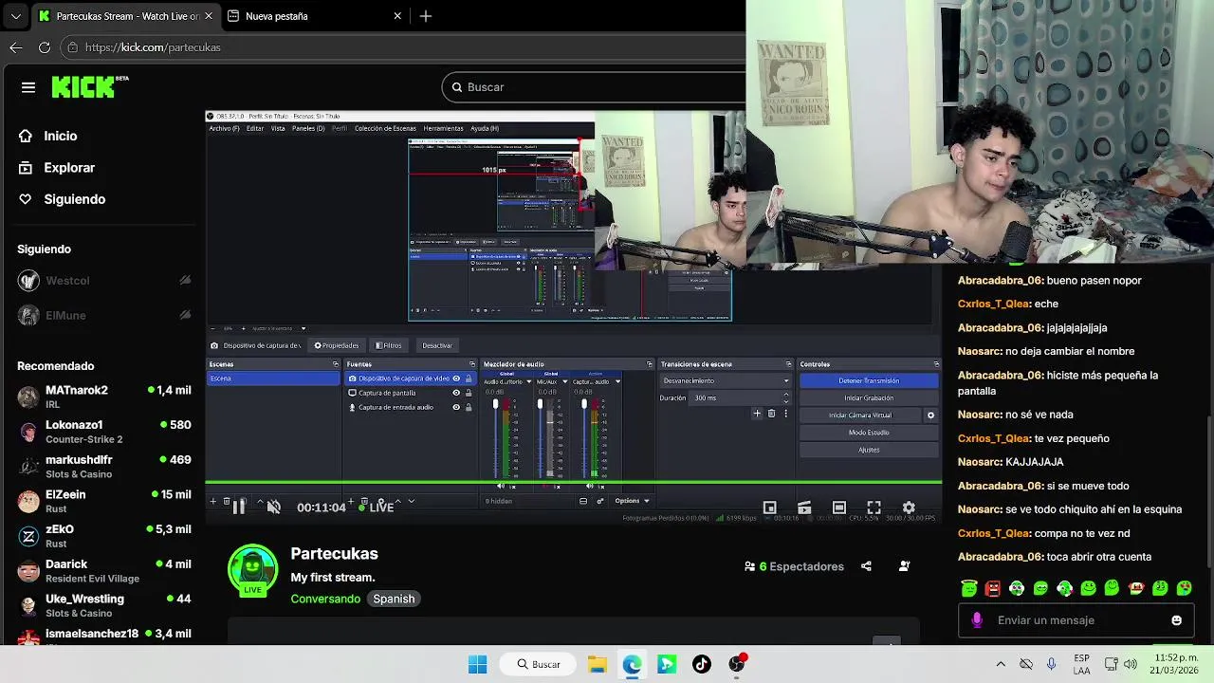Go back in the browser

click(x=16, y=47)
